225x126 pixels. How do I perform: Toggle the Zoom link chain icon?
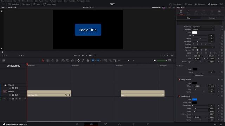pos(204,59)
